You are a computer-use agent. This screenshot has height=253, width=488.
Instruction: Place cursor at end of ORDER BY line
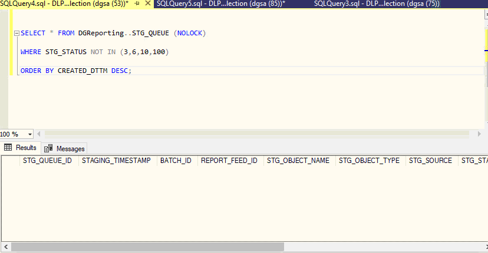coord(133,71)
